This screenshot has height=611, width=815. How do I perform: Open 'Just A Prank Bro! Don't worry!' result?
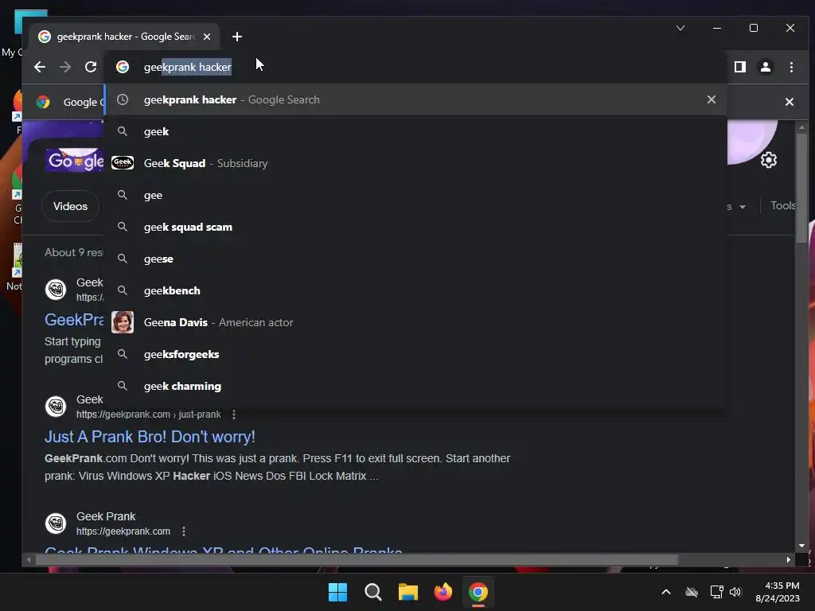pyautogui.click(x=150, y=437)
